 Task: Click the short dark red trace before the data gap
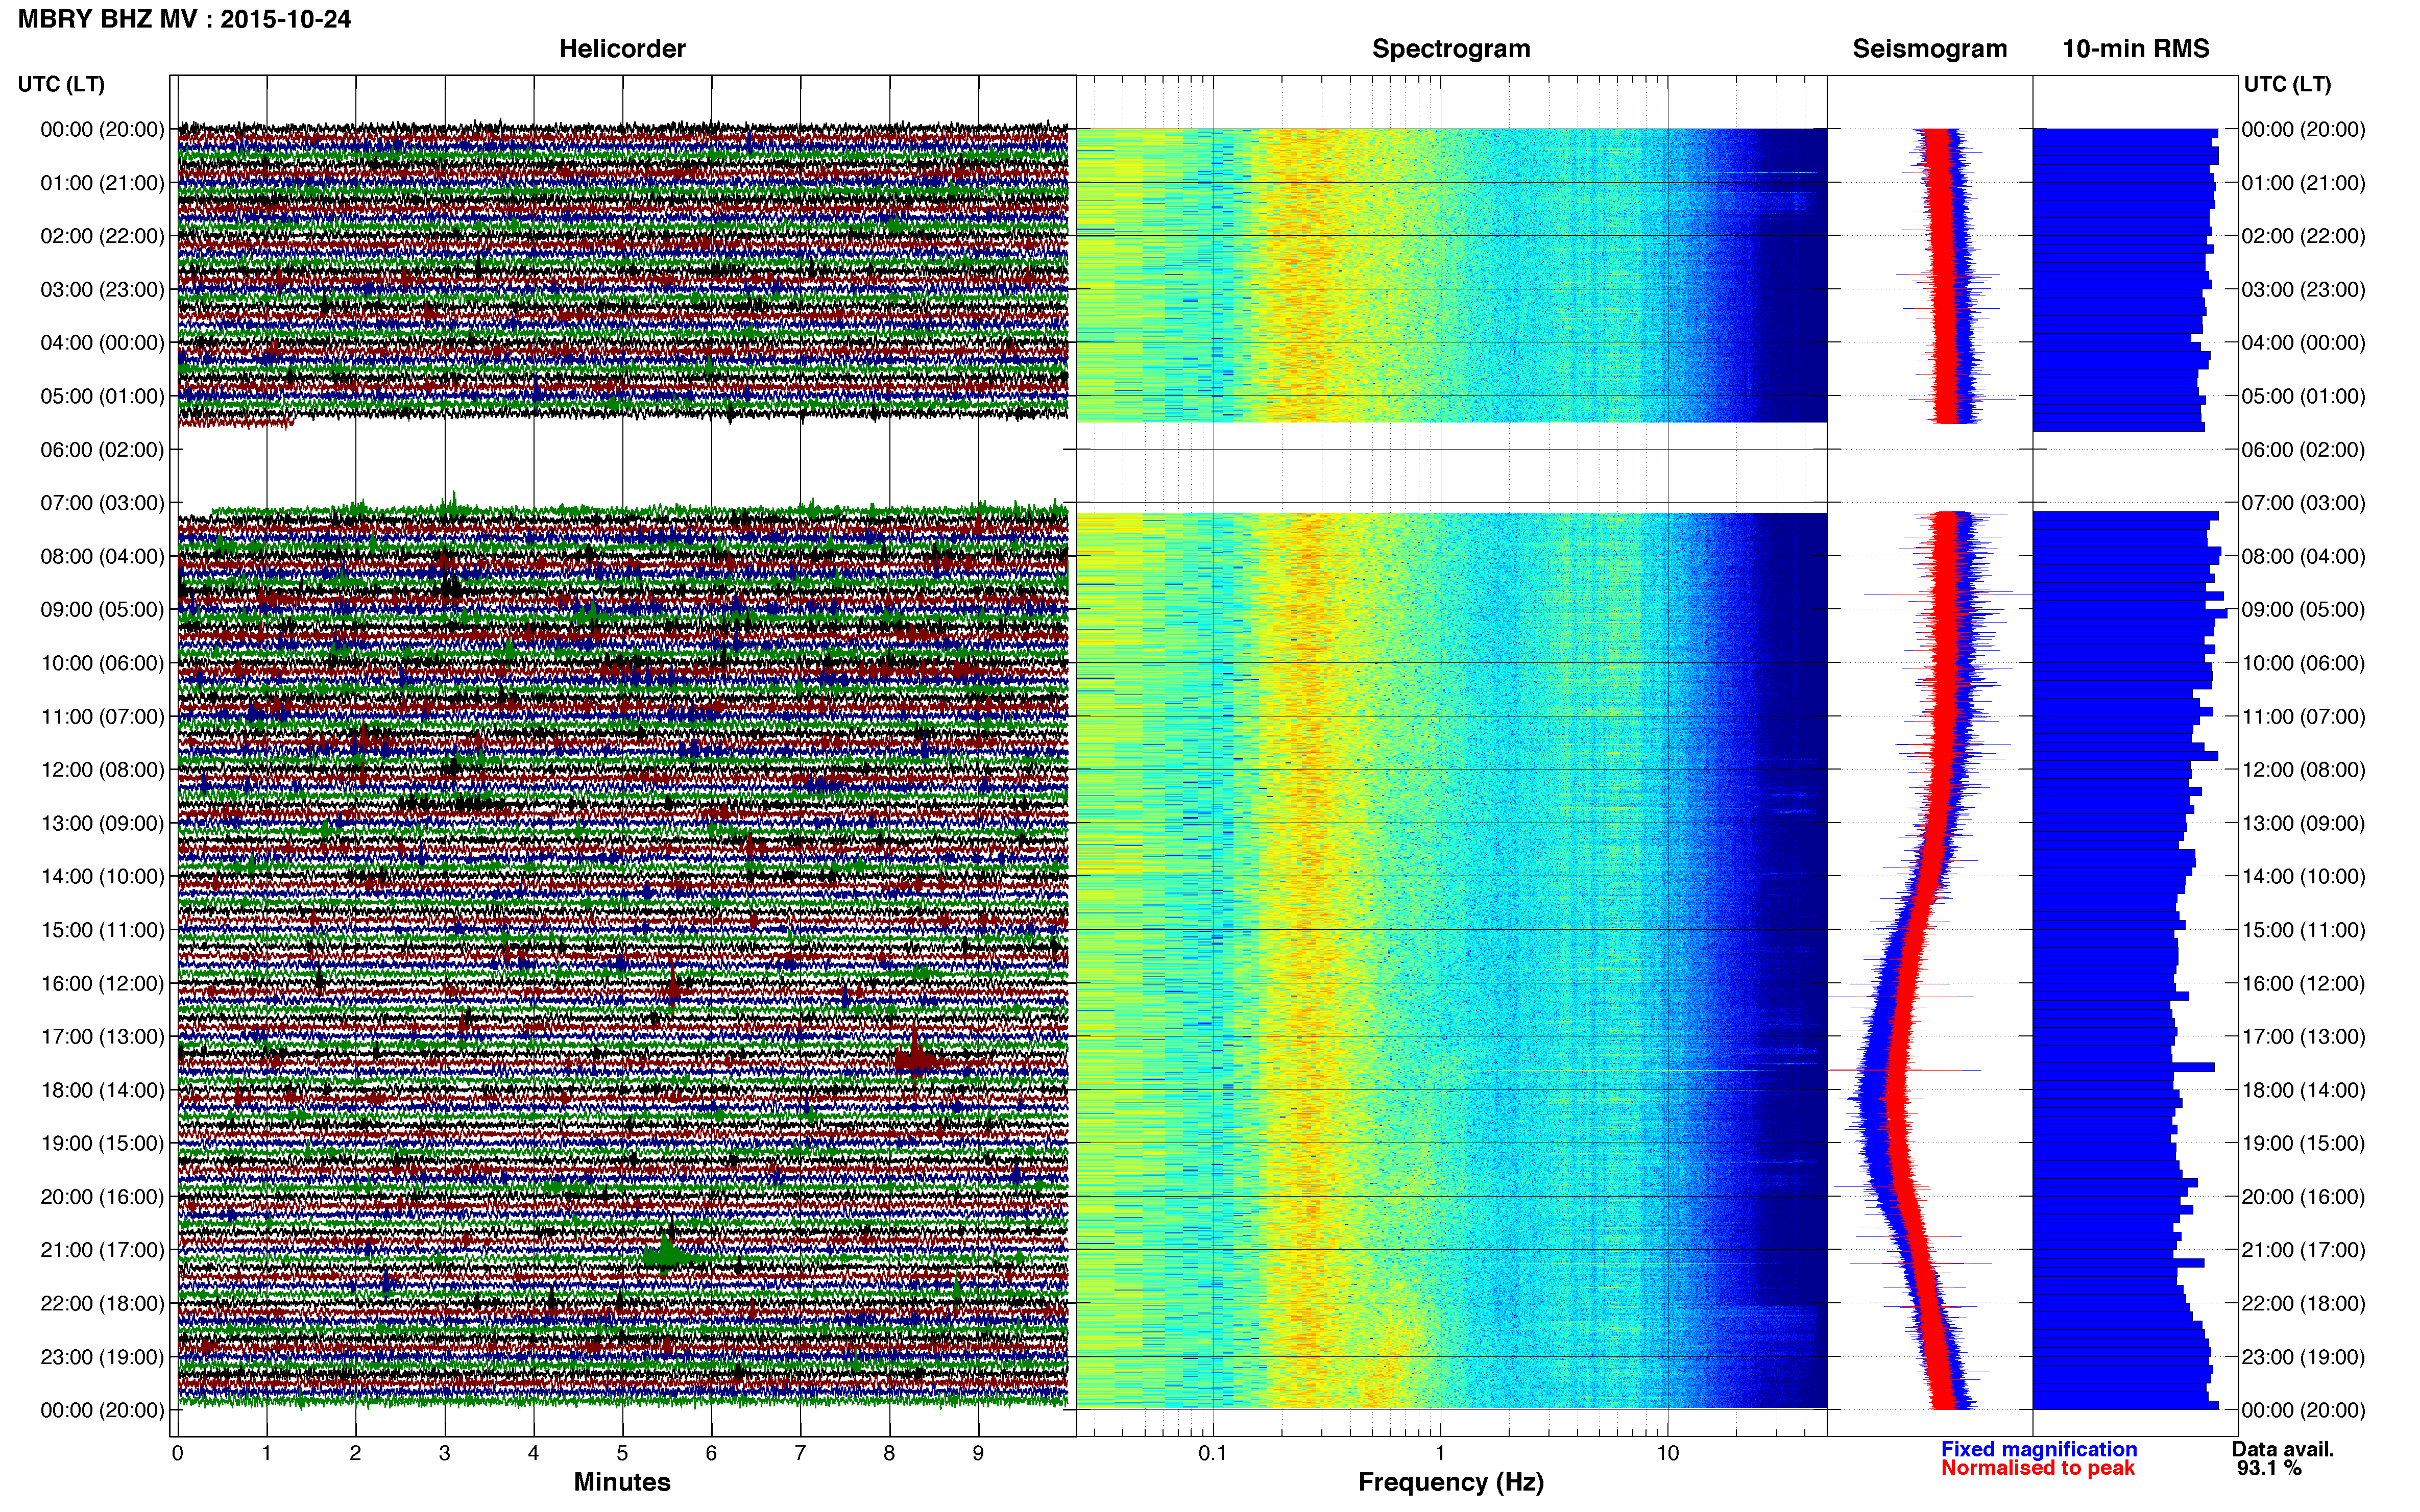(x=236, y=423)
